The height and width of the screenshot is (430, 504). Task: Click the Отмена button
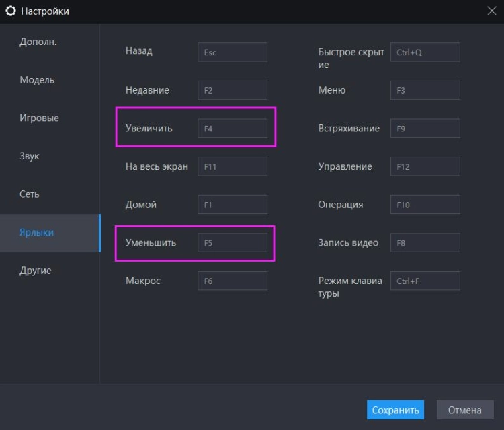pyautogui.click(x=465, y=410)
